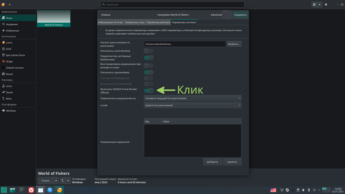The image size is (345, 194).
Task: Click the World of Fishers game thumbnail
Action: (x=54, y=18)
